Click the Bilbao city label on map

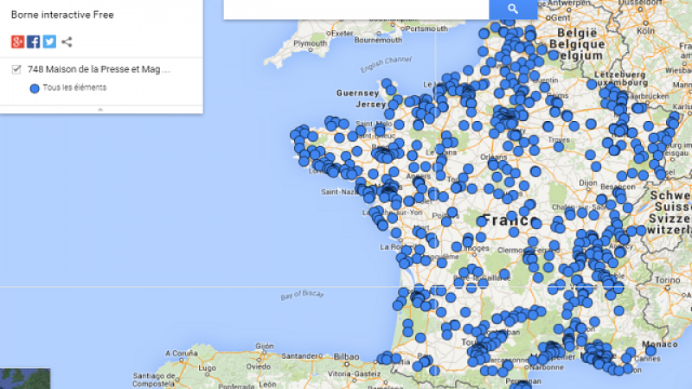pos(346,356)
